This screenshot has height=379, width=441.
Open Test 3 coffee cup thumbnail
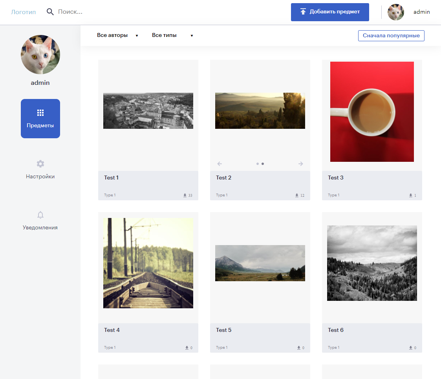point(372,112)
